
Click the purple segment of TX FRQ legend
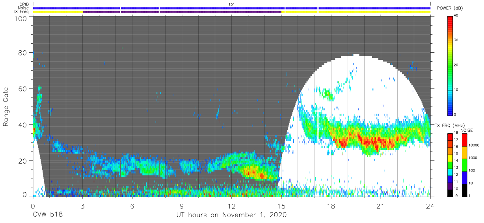click(450, 185)
